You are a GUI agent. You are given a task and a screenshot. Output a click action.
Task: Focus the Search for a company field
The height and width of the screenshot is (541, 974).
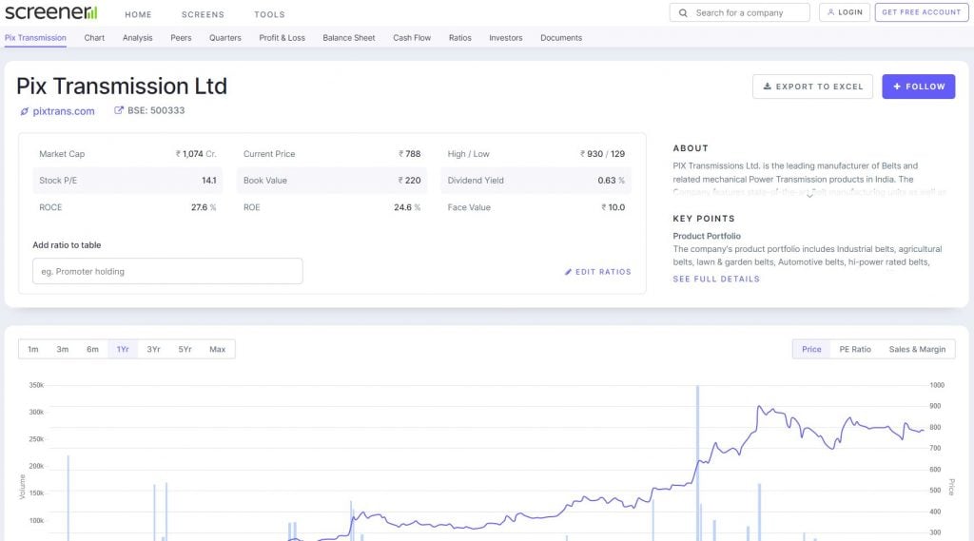pos(739,12)
